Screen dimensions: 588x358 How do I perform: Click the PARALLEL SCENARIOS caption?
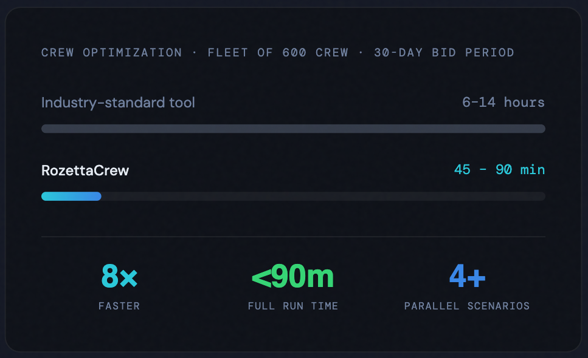(x=467, y=306)
